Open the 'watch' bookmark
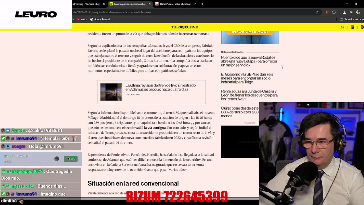The image size is (364, 205). 82,19
